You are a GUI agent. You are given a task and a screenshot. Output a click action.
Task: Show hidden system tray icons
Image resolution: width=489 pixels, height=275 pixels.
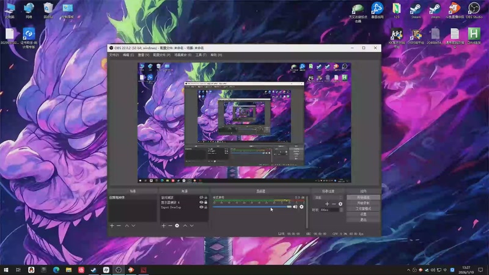coord(408,269)
